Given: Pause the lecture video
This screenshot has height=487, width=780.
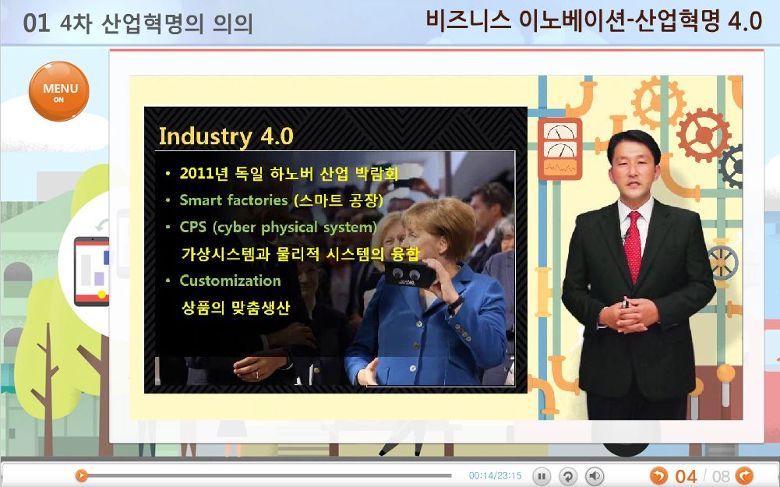Looking at the screenshot, I should pyautogui.click(x=542, y=476).
